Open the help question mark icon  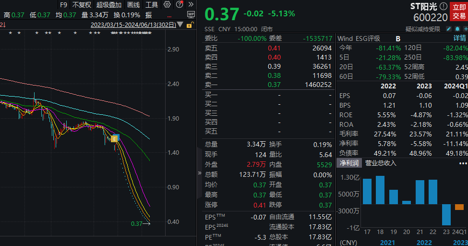pyautogui.click(x=180, y=4)
